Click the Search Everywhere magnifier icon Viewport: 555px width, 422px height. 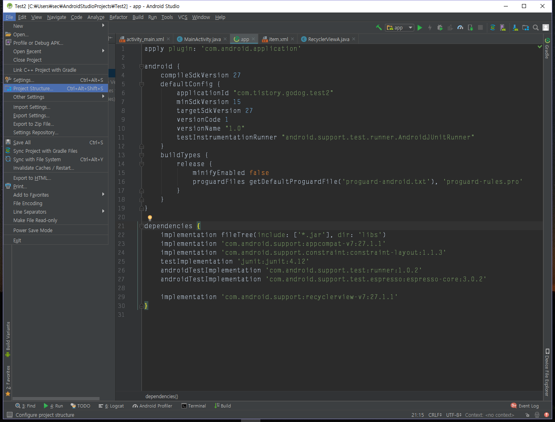coord(536,27)
